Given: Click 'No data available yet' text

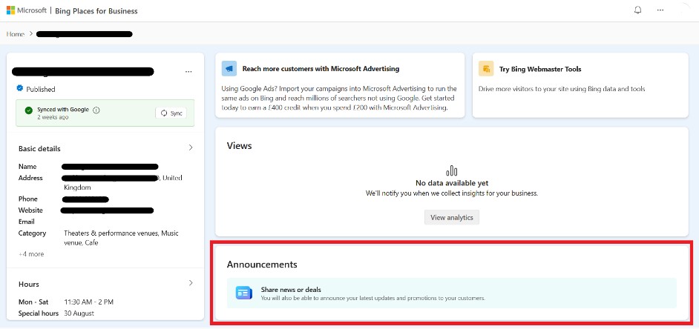Looking at the screenshot, I should 452,183.
